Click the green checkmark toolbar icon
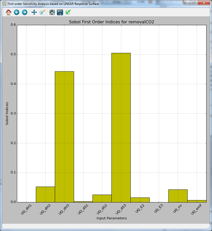Screen dimensions: 212x231 coord(68,12)
